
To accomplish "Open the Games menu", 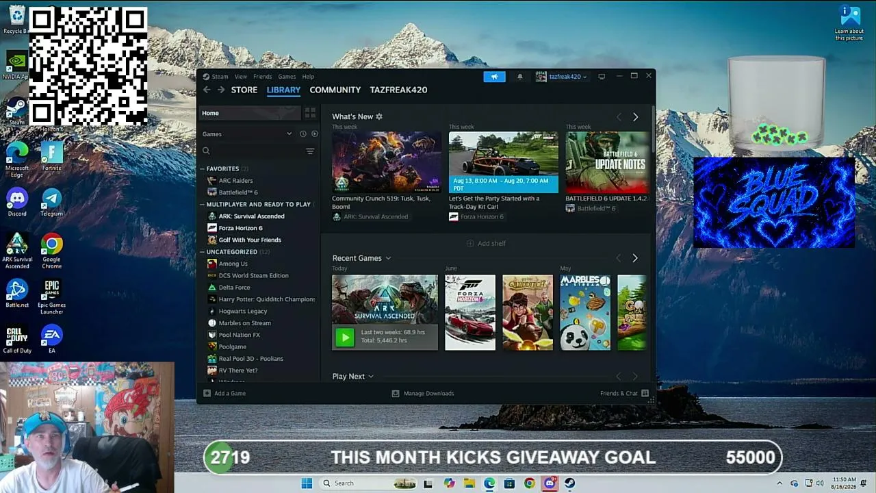I will click(287, 77).
